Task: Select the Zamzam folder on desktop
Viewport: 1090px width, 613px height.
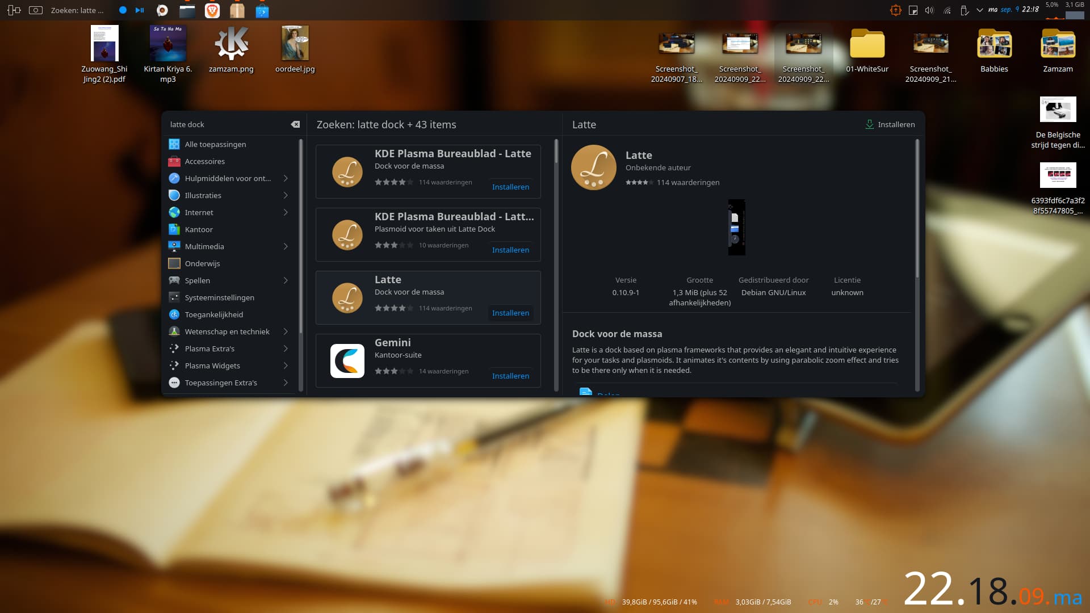Action: point(1058,51)
